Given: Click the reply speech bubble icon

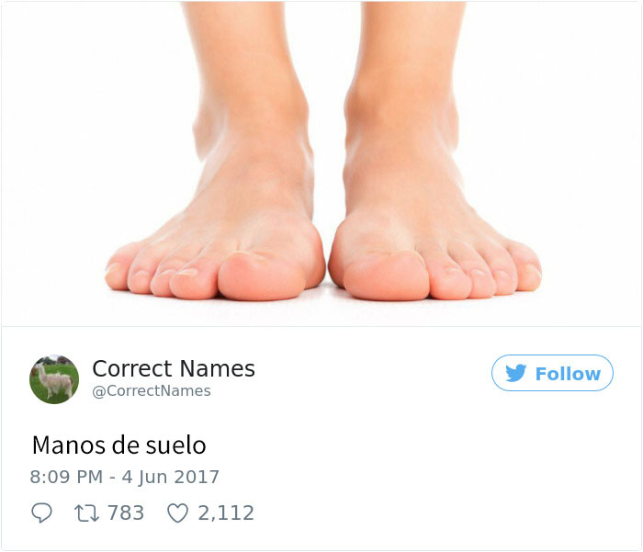Looking at the screenshot, I should click(42, 513).
